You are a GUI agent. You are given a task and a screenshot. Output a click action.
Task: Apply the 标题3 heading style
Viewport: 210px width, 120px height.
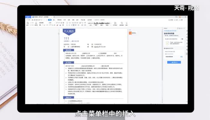tap(107, 24)
